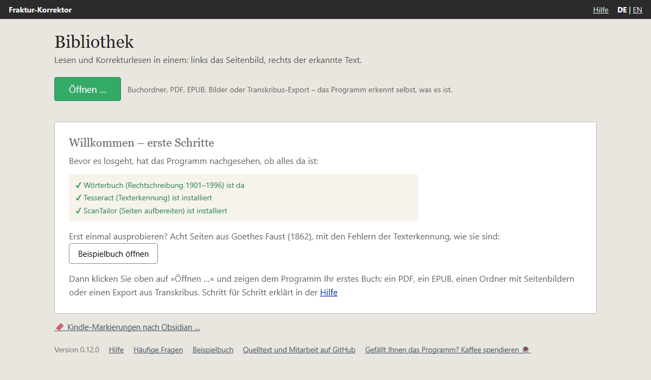Screen dimensions: 651x380
Task: Open Hilfe link in the top bar
Action: click(x=601, y=10)
